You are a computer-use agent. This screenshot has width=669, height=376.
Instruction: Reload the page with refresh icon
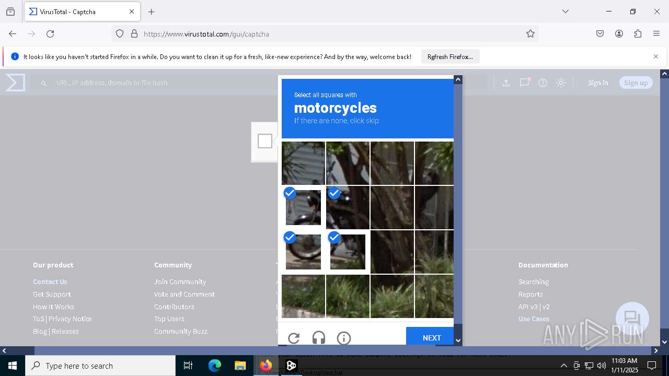tap(50, 34)
